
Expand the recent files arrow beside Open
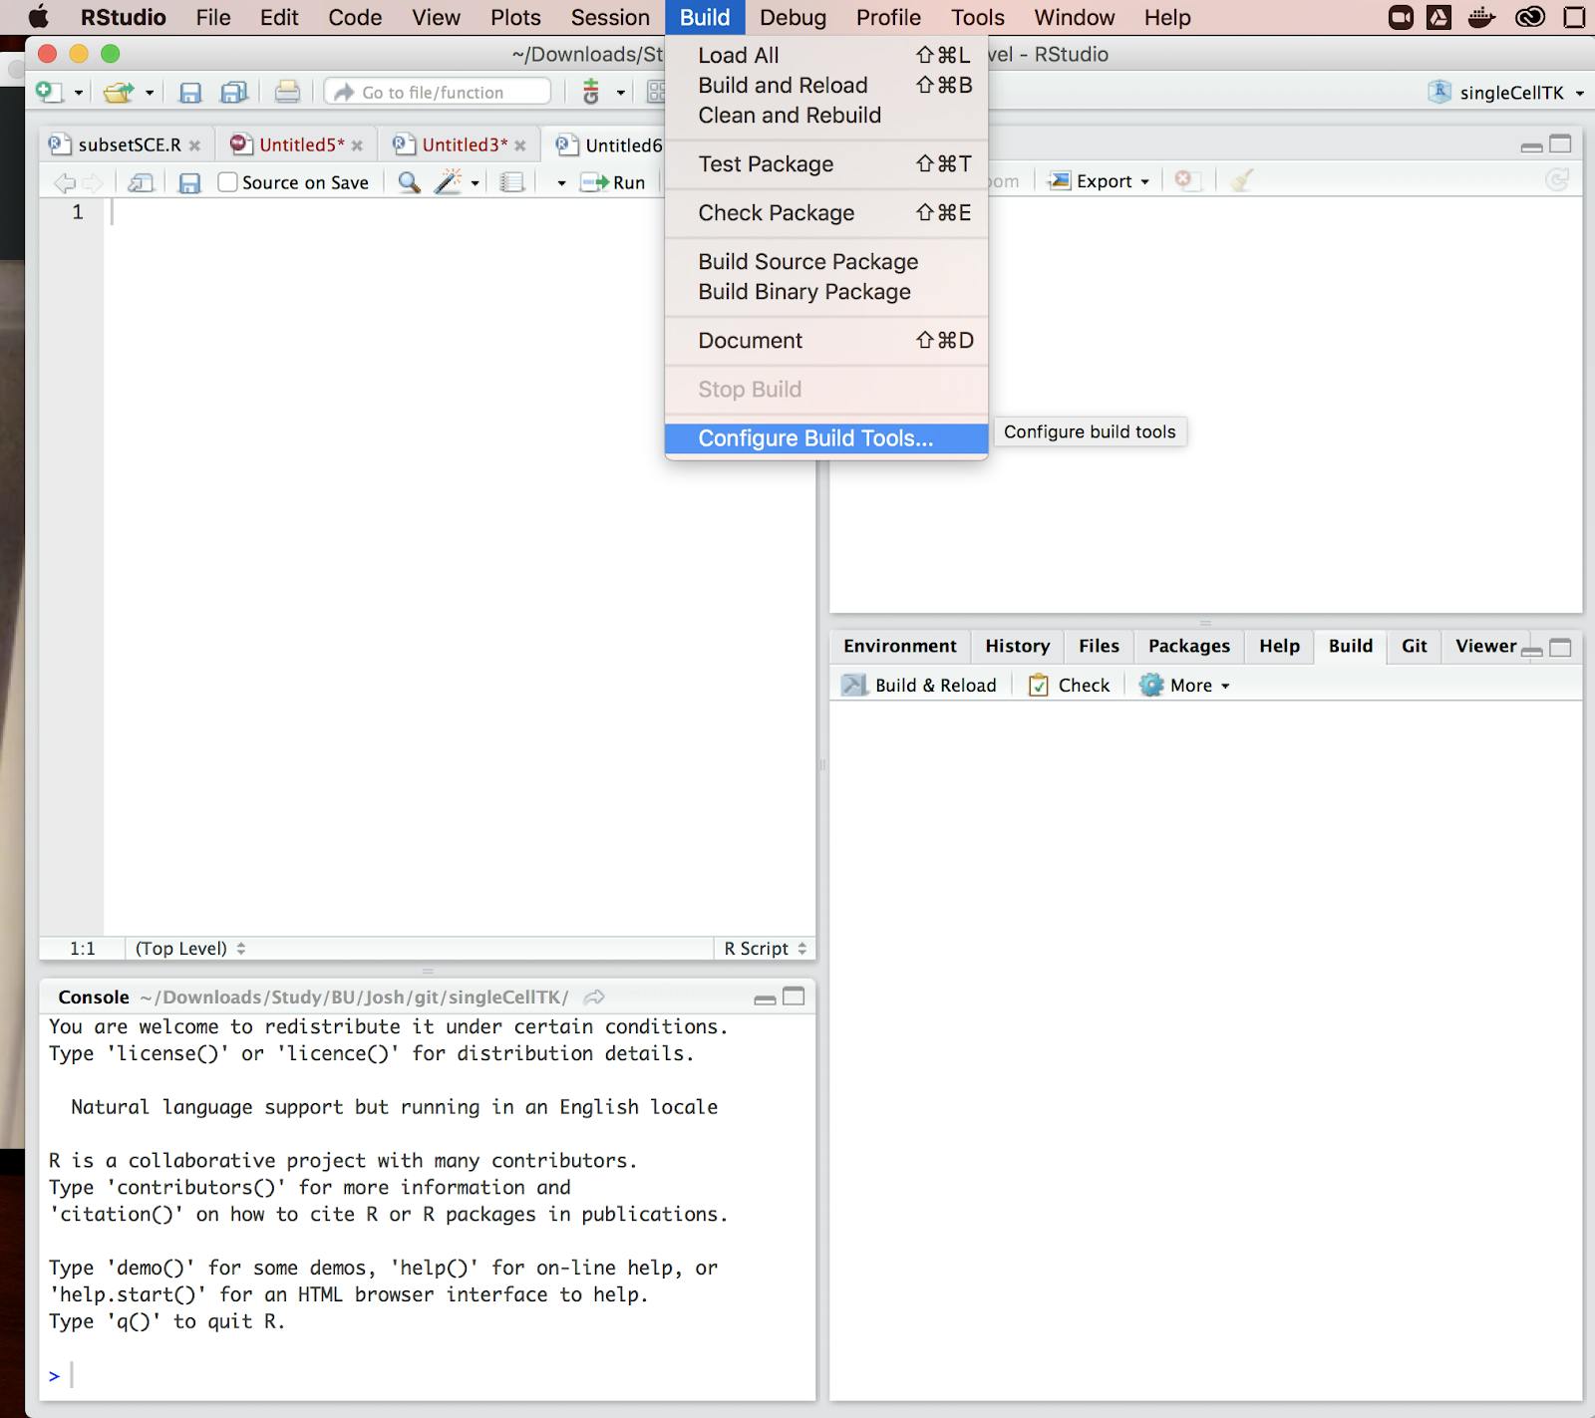tap(150, 93)
